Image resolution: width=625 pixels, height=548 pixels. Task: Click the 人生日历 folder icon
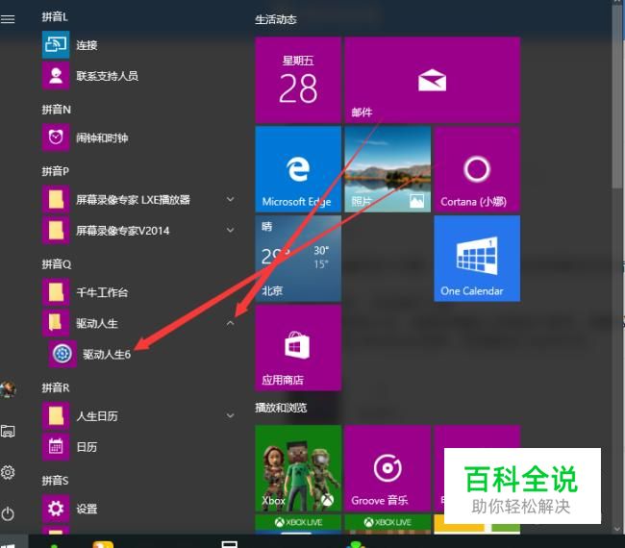pos(56,415)
